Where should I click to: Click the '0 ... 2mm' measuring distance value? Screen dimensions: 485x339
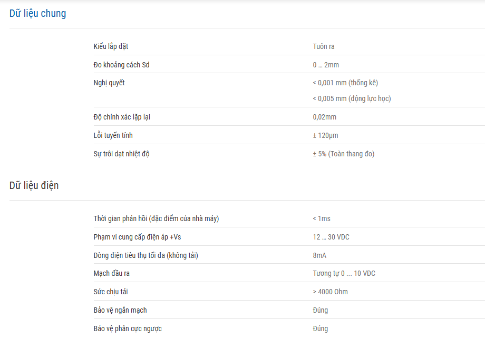[326, 65]
